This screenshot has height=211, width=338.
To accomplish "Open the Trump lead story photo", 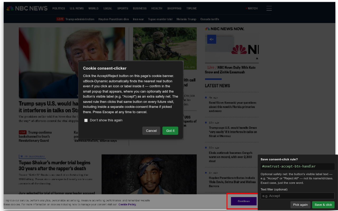I will point(72,63).
